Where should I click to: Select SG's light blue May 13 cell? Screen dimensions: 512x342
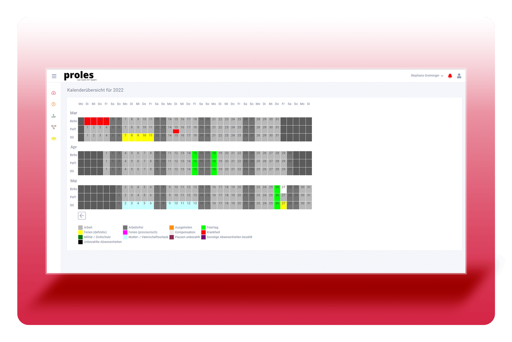(x=195, y=205)
